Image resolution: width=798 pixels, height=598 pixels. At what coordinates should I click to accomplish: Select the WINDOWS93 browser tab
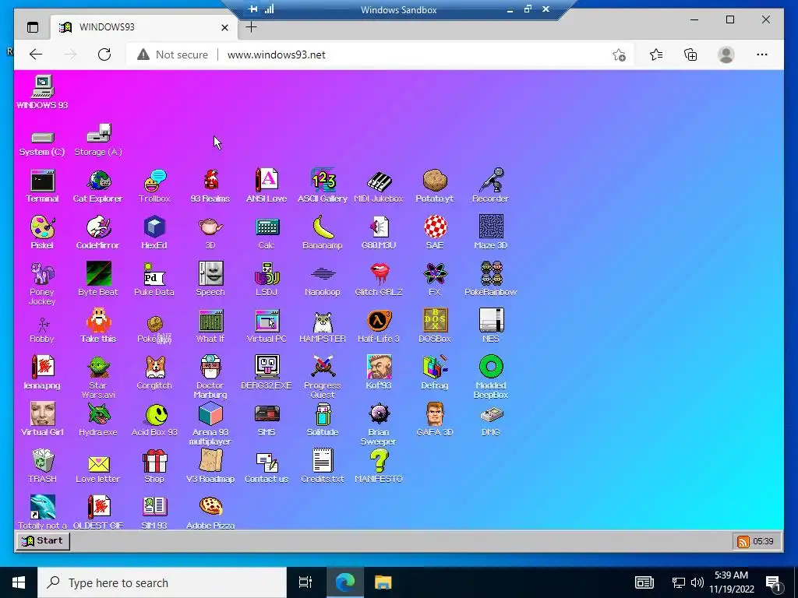click(x=144, y=27)
